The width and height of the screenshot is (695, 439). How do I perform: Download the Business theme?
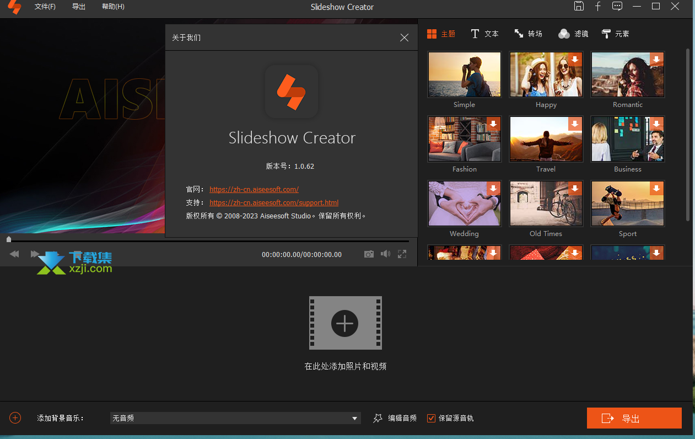[x=656, y=124]
